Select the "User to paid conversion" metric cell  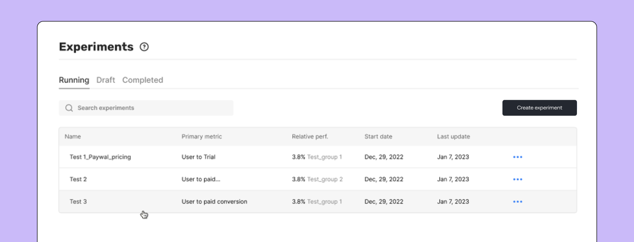[x=214, y=202]
